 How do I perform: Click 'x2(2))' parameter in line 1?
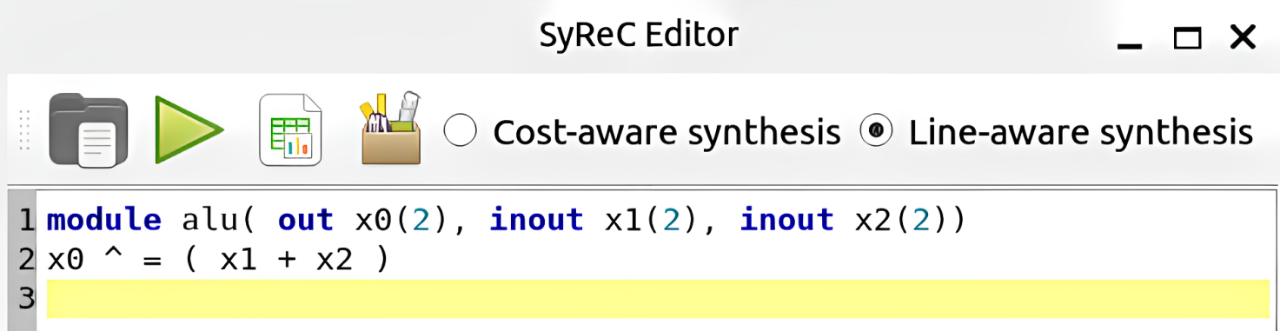pos(911,222)
